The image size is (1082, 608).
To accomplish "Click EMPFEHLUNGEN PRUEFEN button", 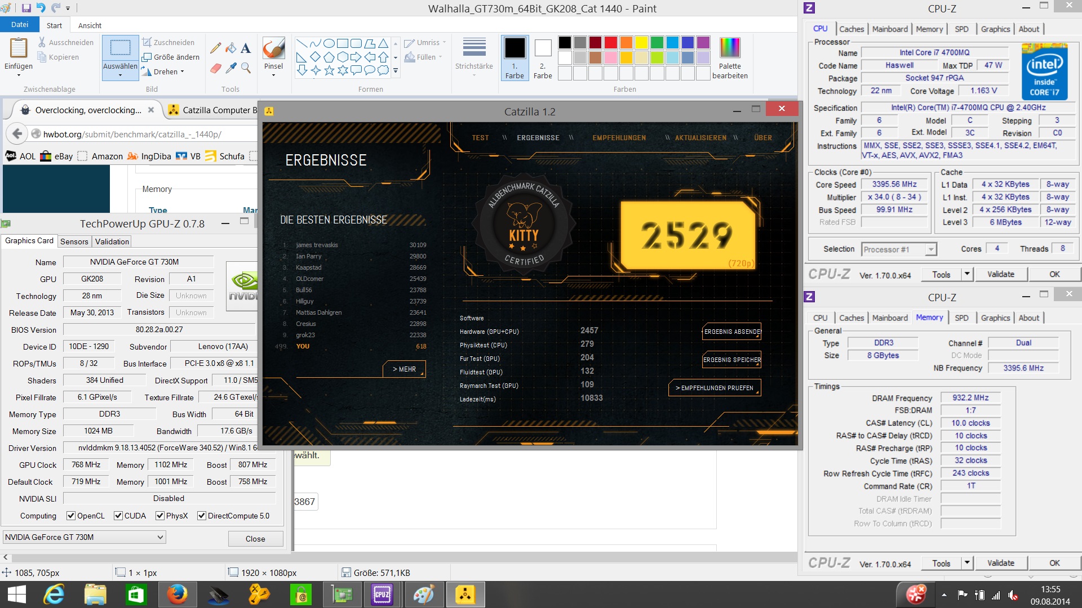I will click(715, 388).
